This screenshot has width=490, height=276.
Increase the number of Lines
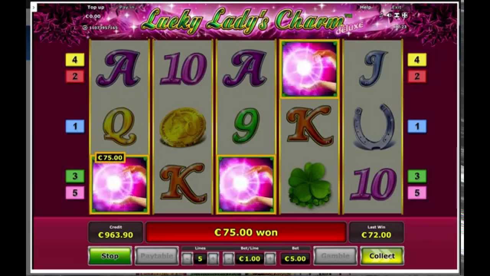point(213,259)
